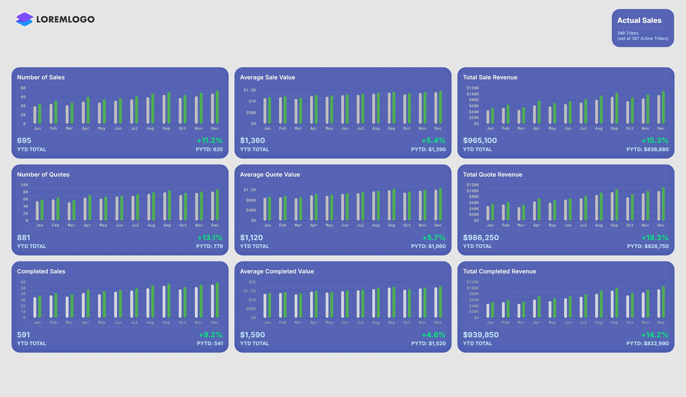Open the Total Sale Revenue panel title
This screenshot has height=397, width=686.
pos(490,77)
